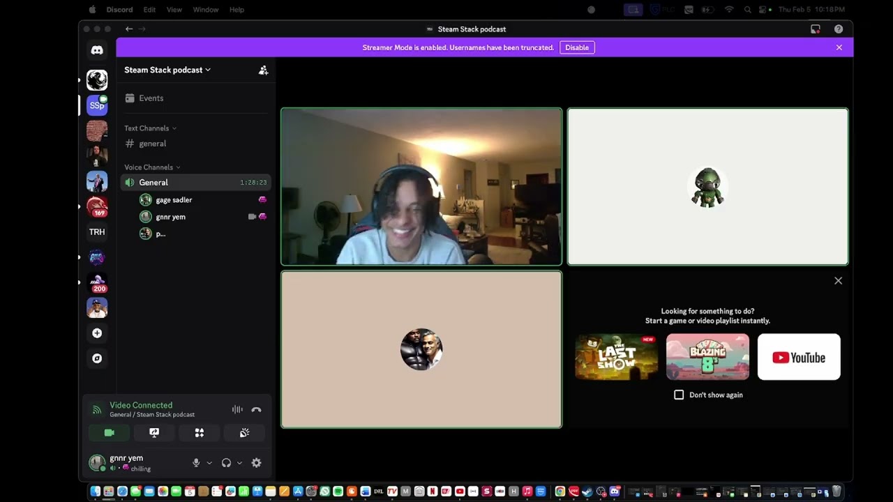Start the Blazing 8s activity
This screenshot has height=502, width=893.
click(x=707, y=357)
